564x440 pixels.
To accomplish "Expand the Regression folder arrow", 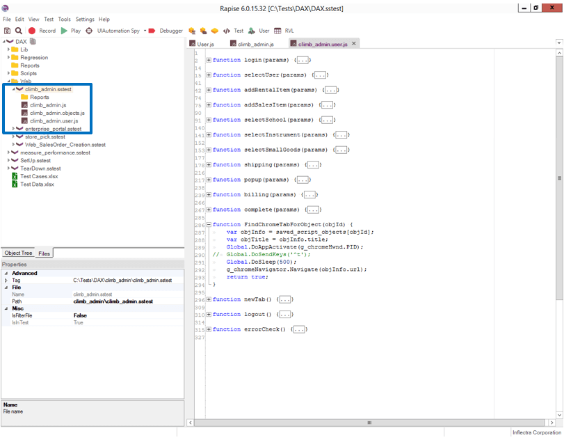I will click(x=8, y=57).
